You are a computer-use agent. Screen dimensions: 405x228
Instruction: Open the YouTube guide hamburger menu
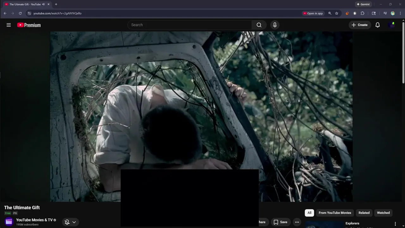pos(9,25)
